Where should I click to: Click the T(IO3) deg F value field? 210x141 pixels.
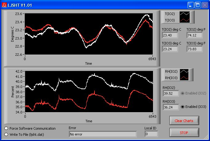tap(194, 49)
